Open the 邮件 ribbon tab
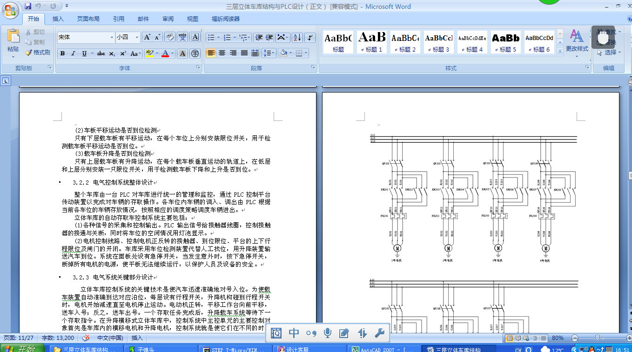632x352 pixels. 143,19
